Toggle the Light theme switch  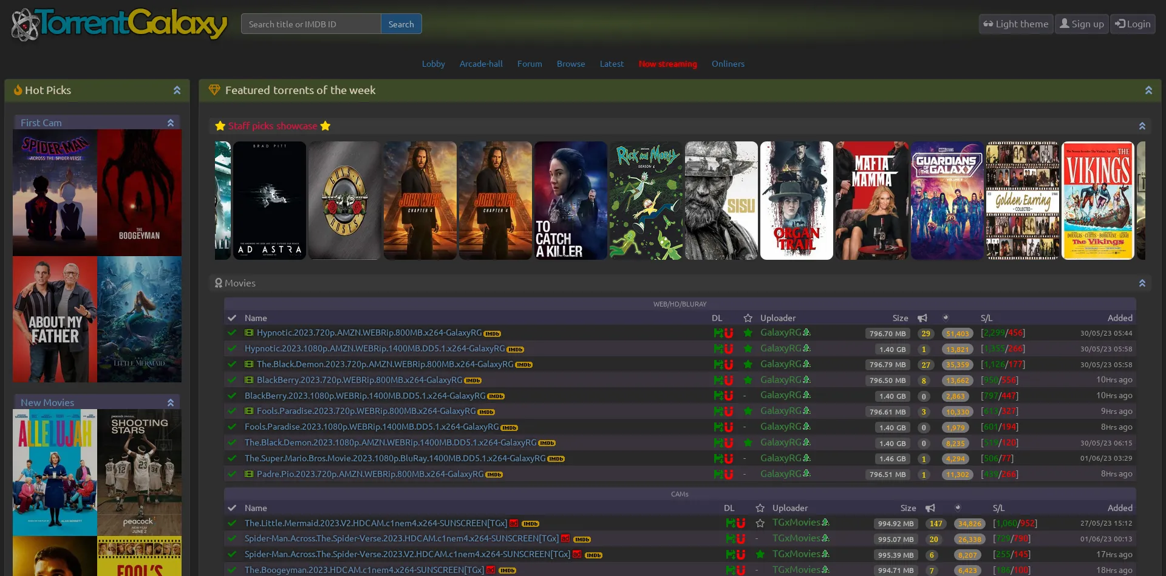(x=1016, y=24)
